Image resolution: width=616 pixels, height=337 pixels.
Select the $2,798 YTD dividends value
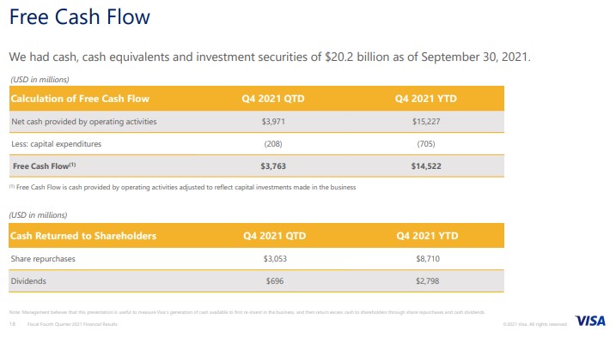(x=428, y=281)
